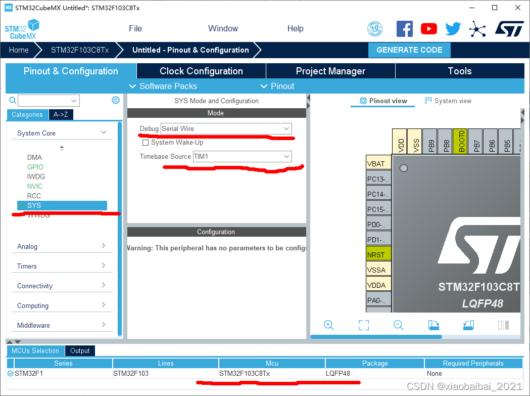Open the categories settings gear icon

coord(116,100)
